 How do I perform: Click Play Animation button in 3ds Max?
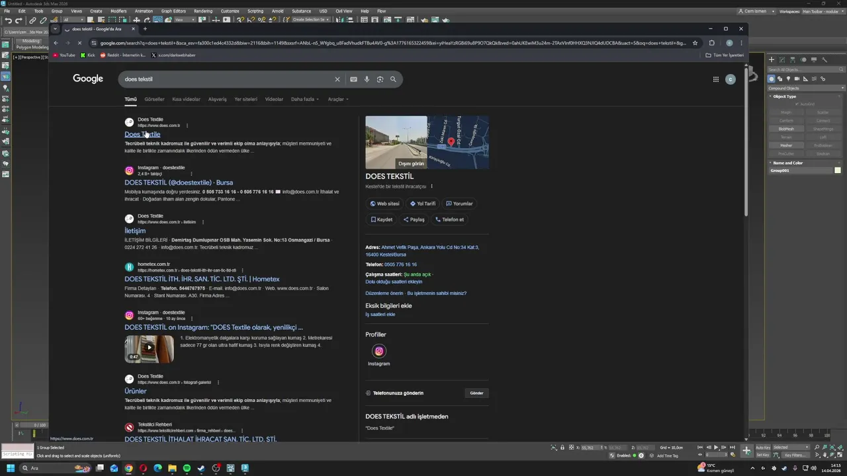[x=716, y=448]
